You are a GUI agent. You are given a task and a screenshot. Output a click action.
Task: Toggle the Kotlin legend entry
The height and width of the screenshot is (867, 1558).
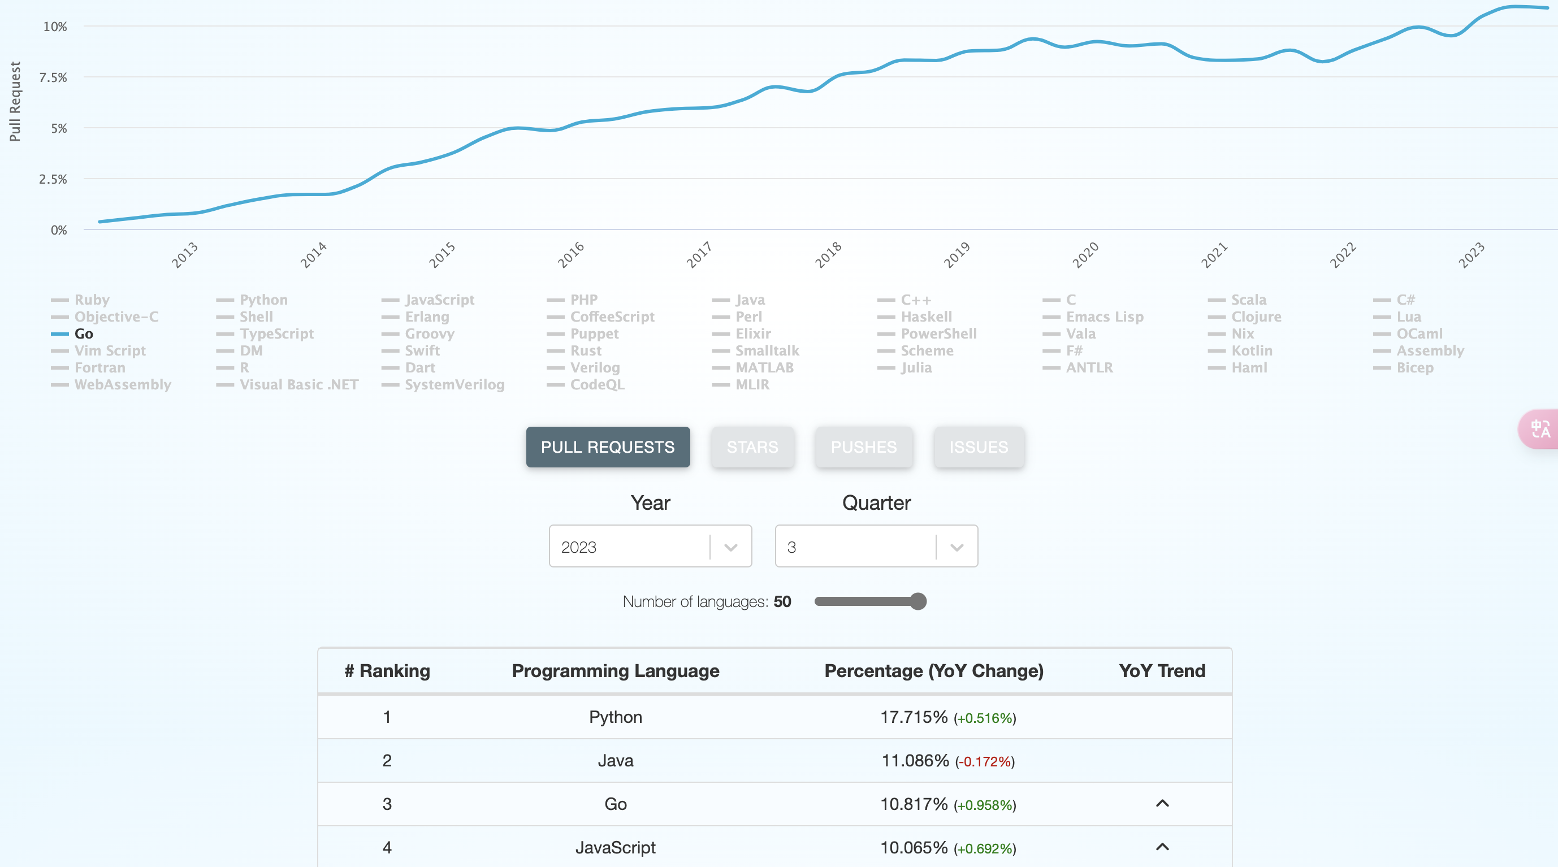(1240, 350)
